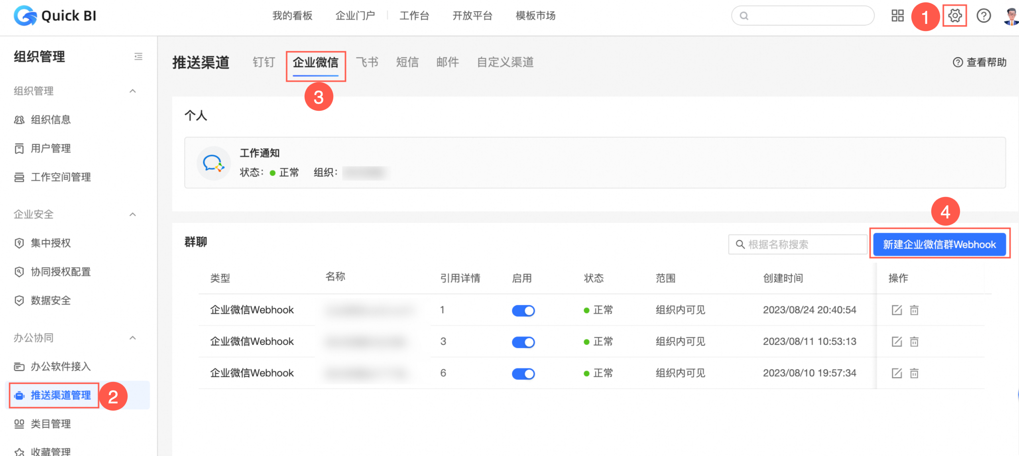1019x456 pixels.
Task: Switch to the 自定义渠道 tab
Action: click(505, 62)
